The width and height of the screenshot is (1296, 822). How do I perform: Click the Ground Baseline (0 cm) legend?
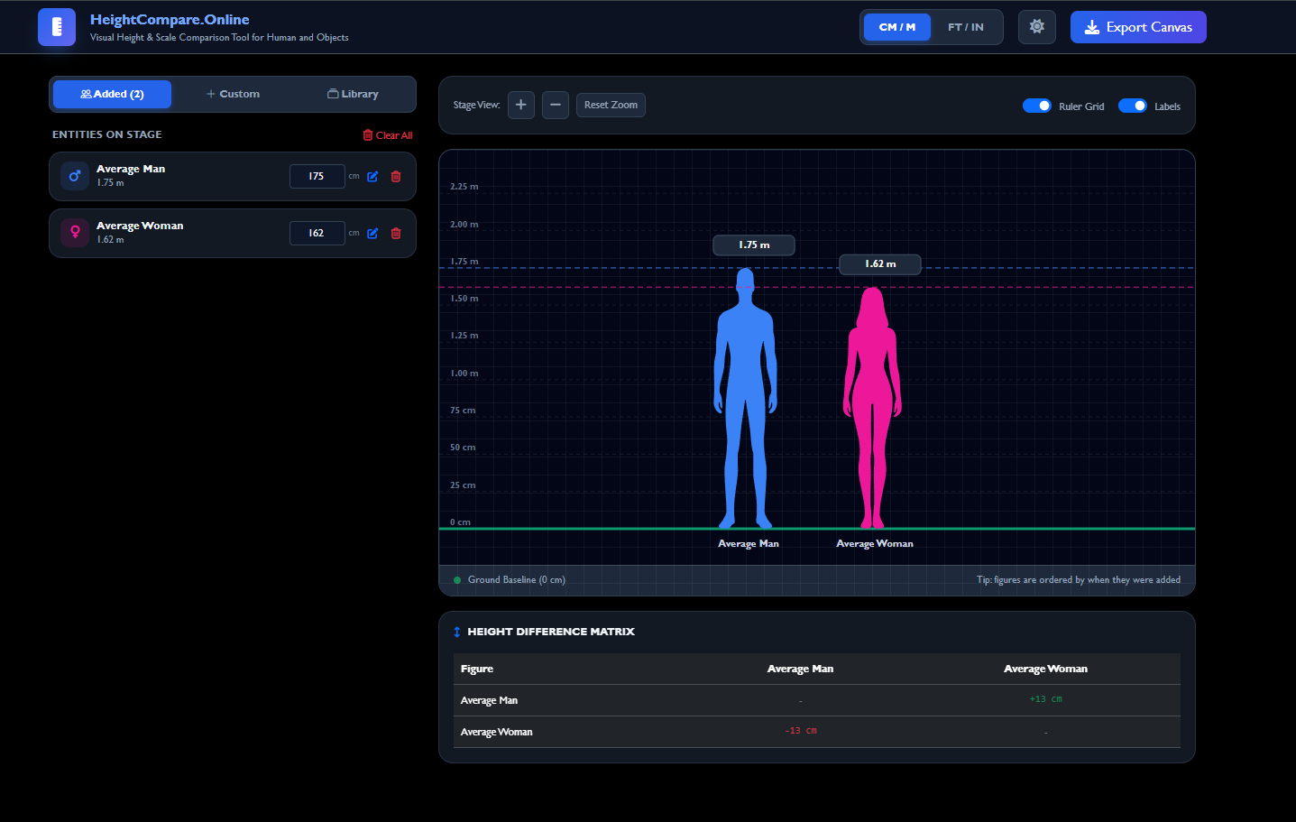(510, 580)
